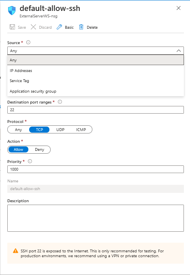Delete the default-allow-ssh rule

pyautogui.click(x=88, y=27)
